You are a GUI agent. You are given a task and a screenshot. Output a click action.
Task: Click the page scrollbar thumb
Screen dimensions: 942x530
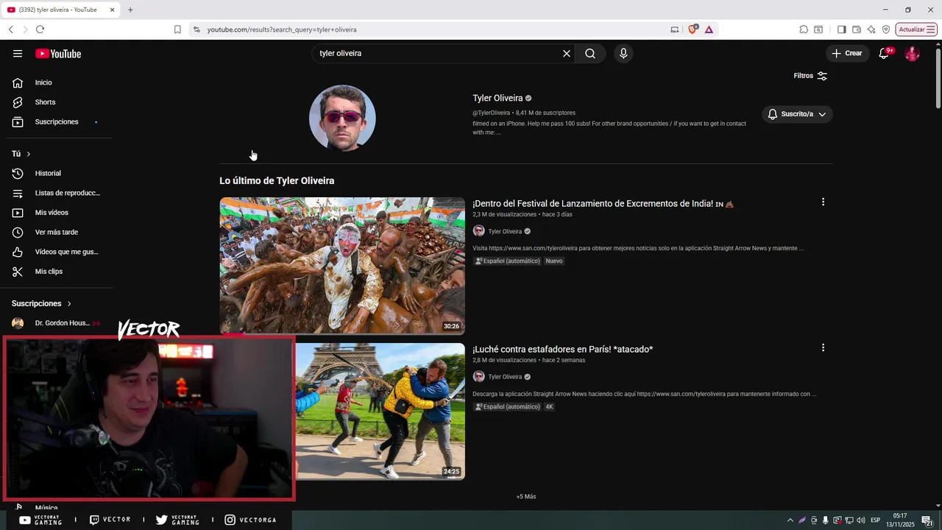[938, 79]
